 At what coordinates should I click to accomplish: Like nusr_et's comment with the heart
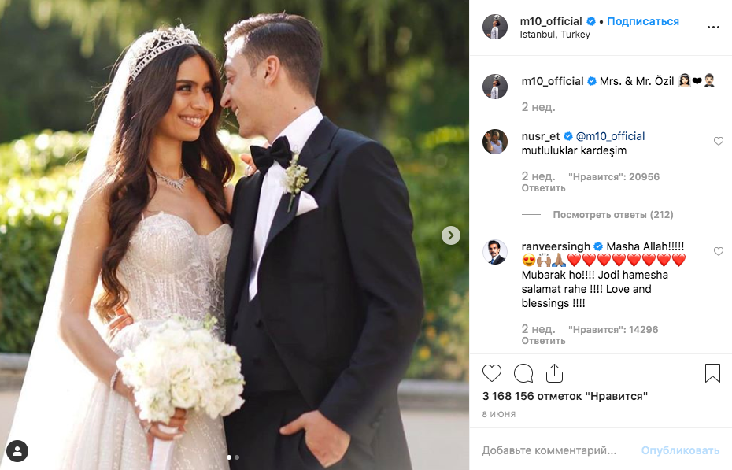(x=718, y=141)
